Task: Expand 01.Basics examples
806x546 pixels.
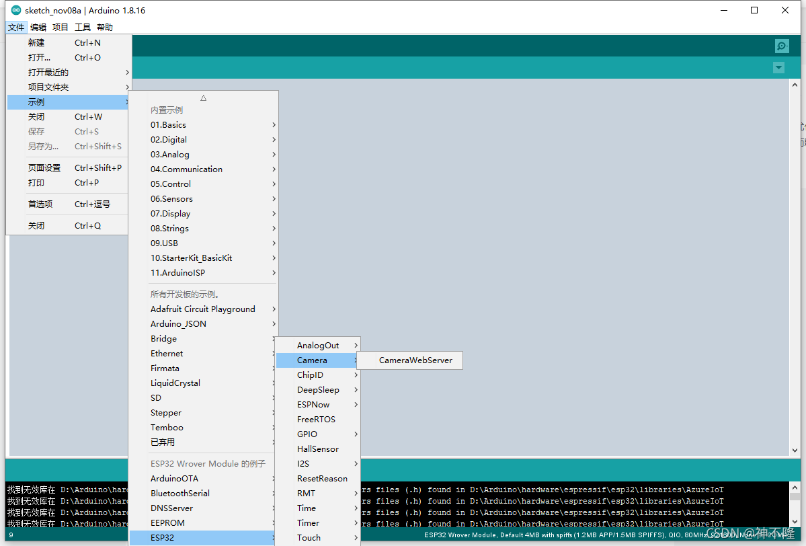Action: (203, 125)
